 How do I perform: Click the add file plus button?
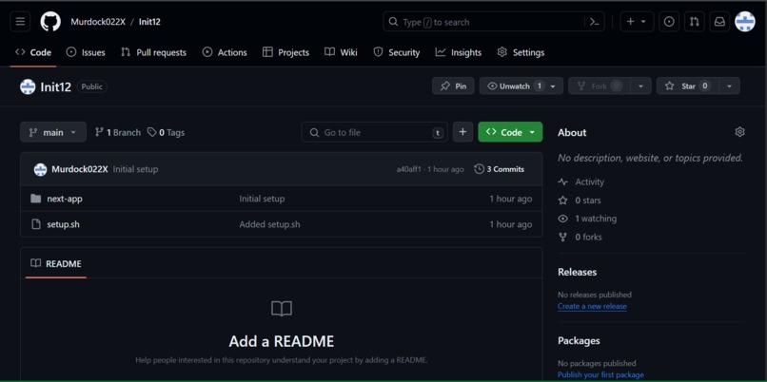[462, 132]
